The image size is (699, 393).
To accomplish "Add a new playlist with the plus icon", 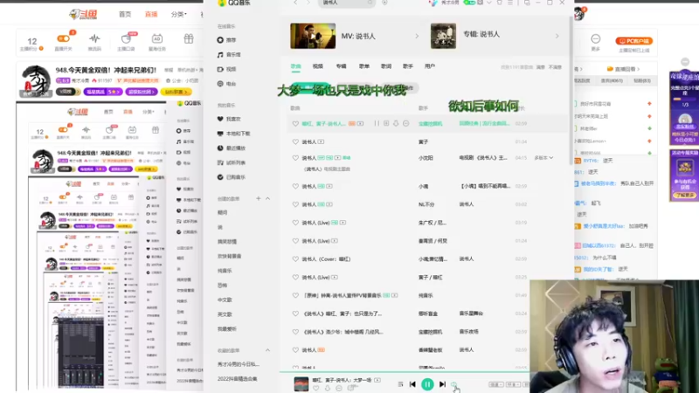I will coord(258,198).
